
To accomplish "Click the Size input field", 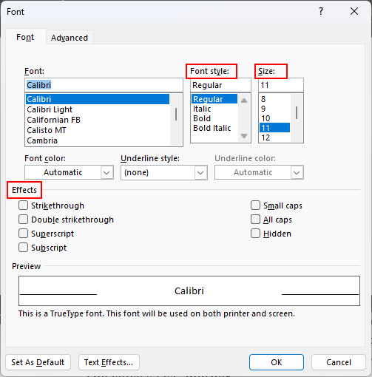I will click(x=281, y=85).
